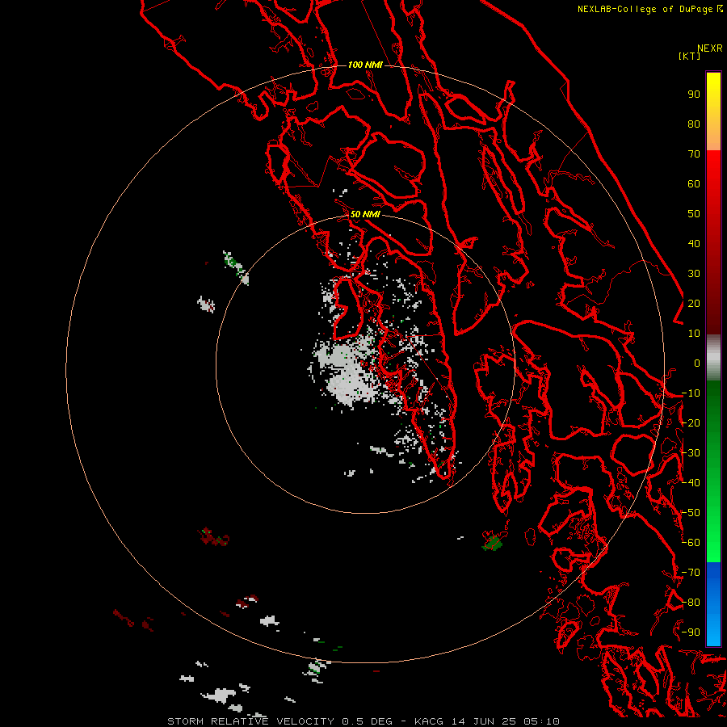Click the 100 NMI range ring label
727x727 pixels.
pyautogui.click(x=365, y=65)
